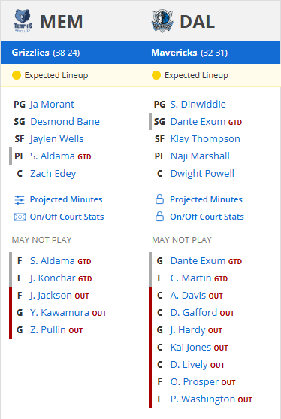This screenshot has width=281, height=419.
Task: Click the MEM team abbreviation header
Action: pyautogui.click(x=62, y=21)
